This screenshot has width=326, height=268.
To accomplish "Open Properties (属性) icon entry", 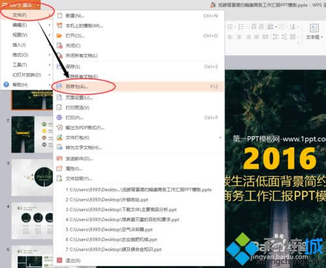I will tap(59, 168).
